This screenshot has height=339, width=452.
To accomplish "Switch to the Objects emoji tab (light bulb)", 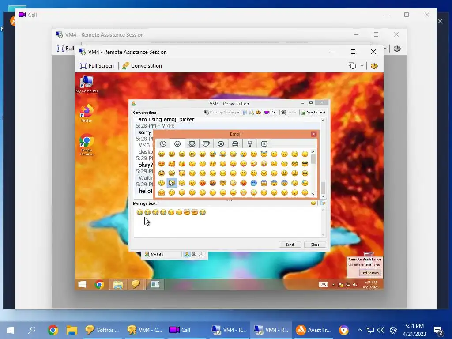I will [x=250, y=143].
